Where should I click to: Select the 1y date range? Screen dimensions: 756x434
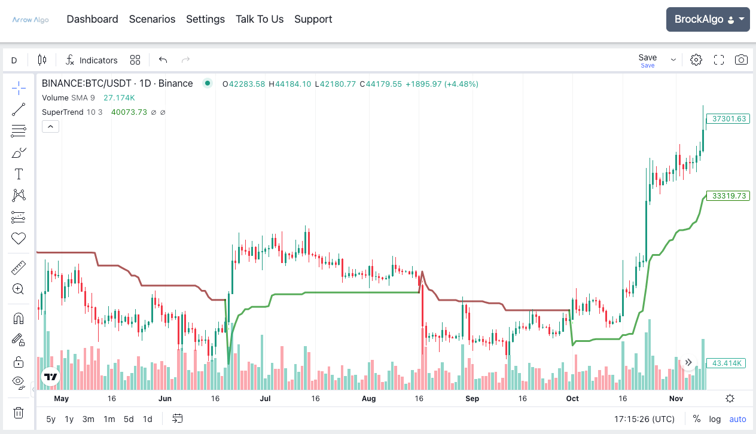click(x=68, y=419)
